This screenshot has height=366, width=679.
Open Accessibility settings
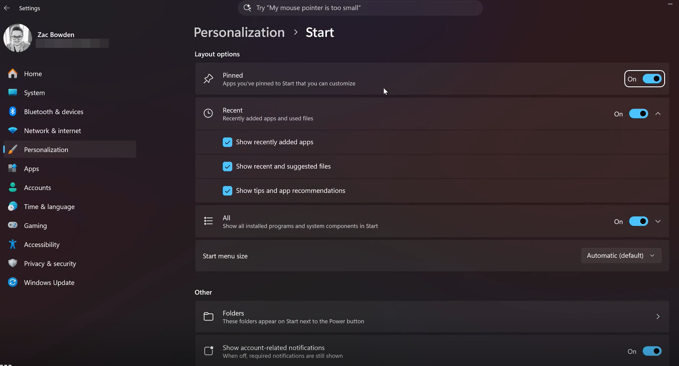70,244
